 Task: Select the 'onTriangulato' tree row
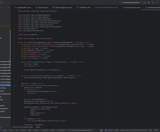(6, 117)
